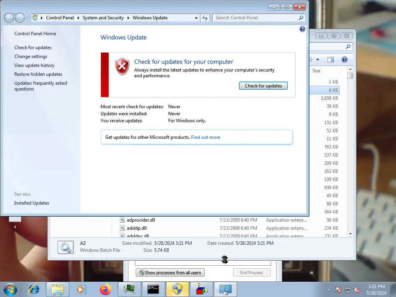Open Action Center flag tray icon

click(x=338, y=290)
